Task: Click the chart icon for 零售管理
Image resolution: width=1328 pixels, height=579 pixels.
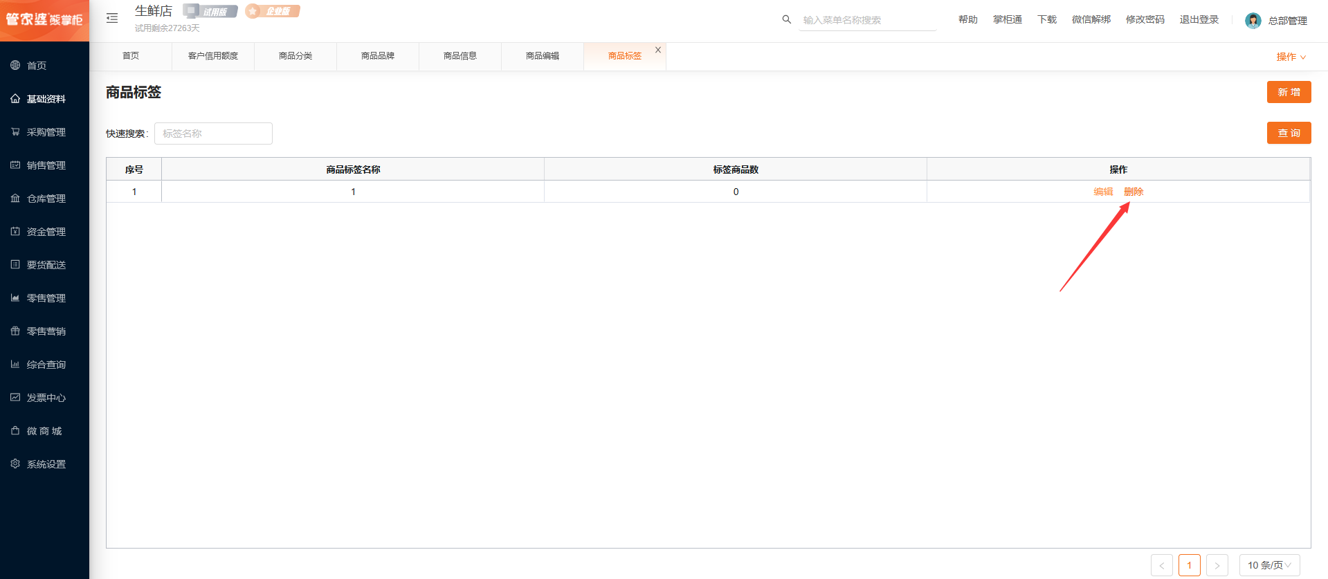Action: pyautogui.click(x=15, y=297)
